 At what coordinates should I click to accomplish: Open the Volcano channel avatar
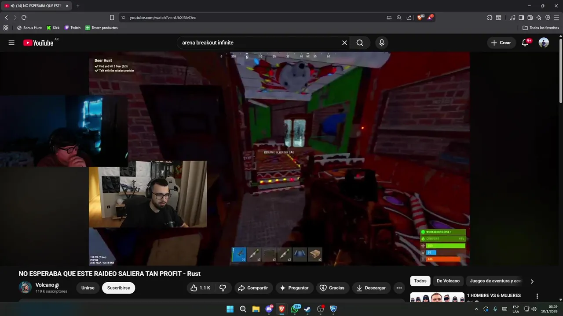(x=25, y=287)
